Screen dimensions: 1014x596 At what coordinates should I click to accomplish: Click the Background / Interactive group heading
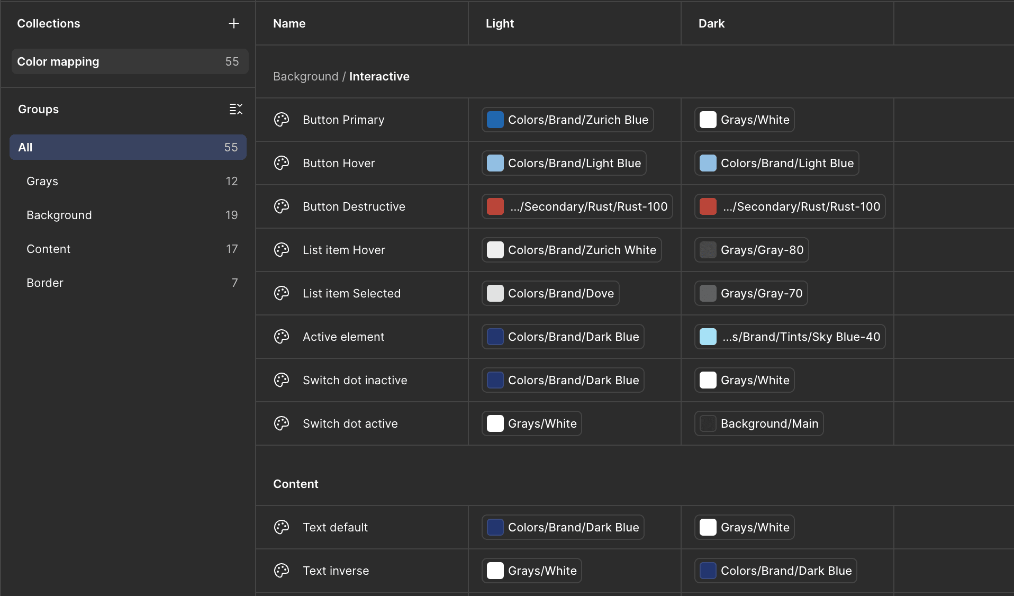(341, 76)
